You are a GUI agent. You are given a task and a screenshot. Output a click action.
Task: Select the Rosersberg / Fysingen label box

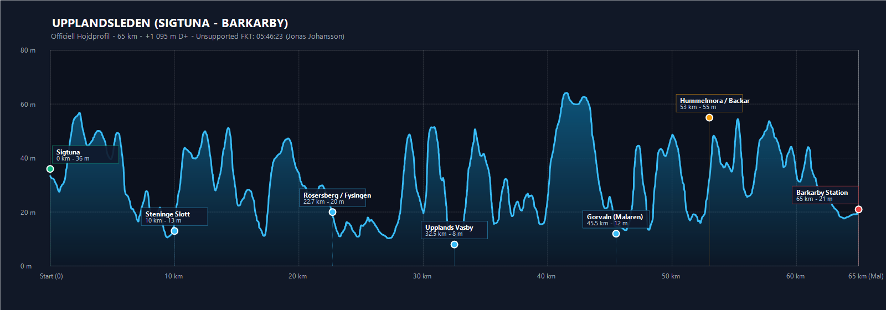[x=332, y=198]
